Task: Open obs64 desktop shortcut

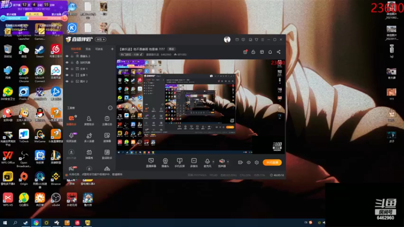Action: [56, 200]
